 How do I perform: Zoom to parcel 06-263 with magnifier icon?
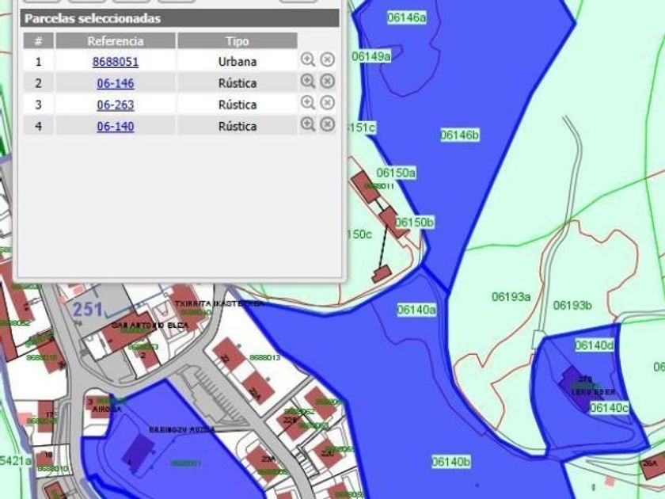coord(308,103)
